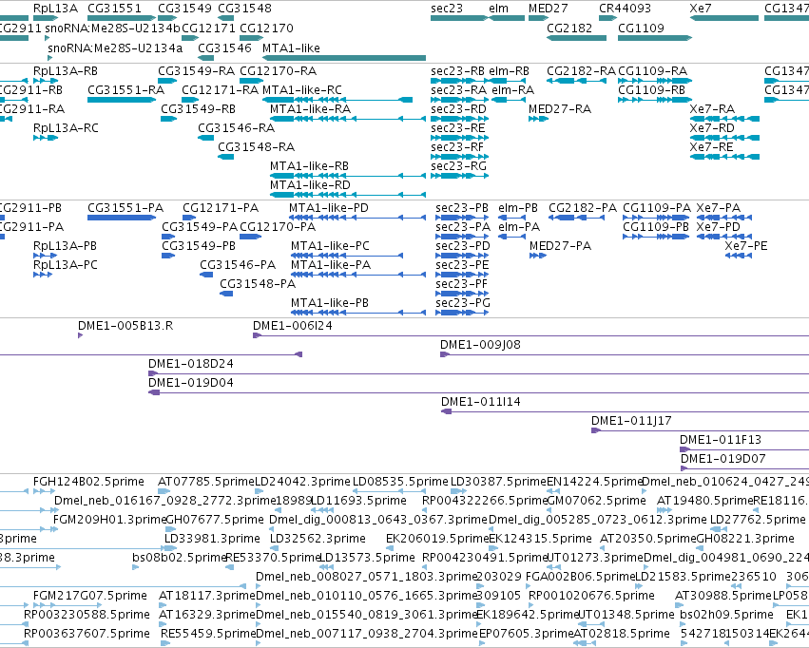The image size is (809, 648).
Task: Click BAC clone DME1-019D04 label
Action: click(191, 383)
